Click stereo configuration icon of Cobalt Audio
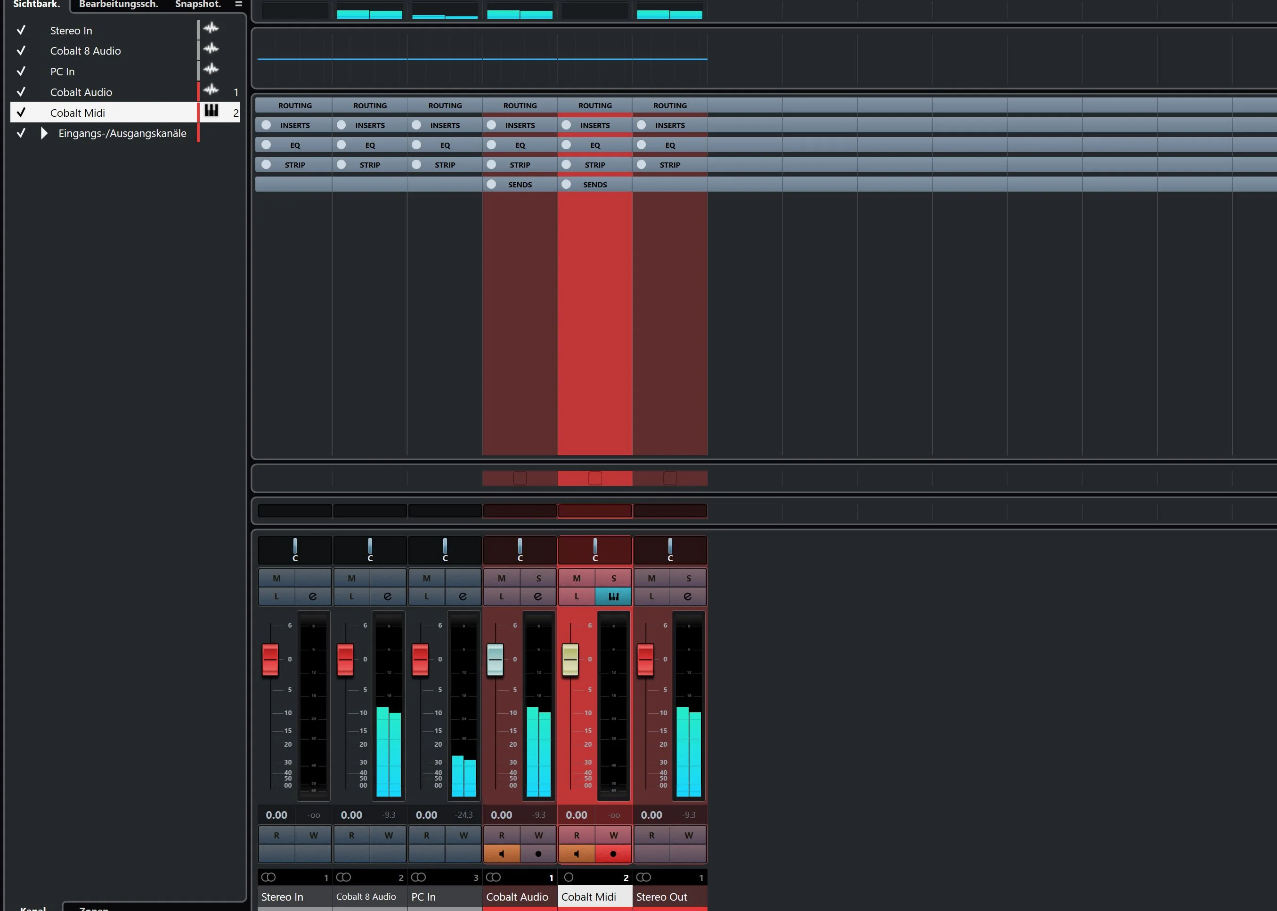 [x=493, y=877]
